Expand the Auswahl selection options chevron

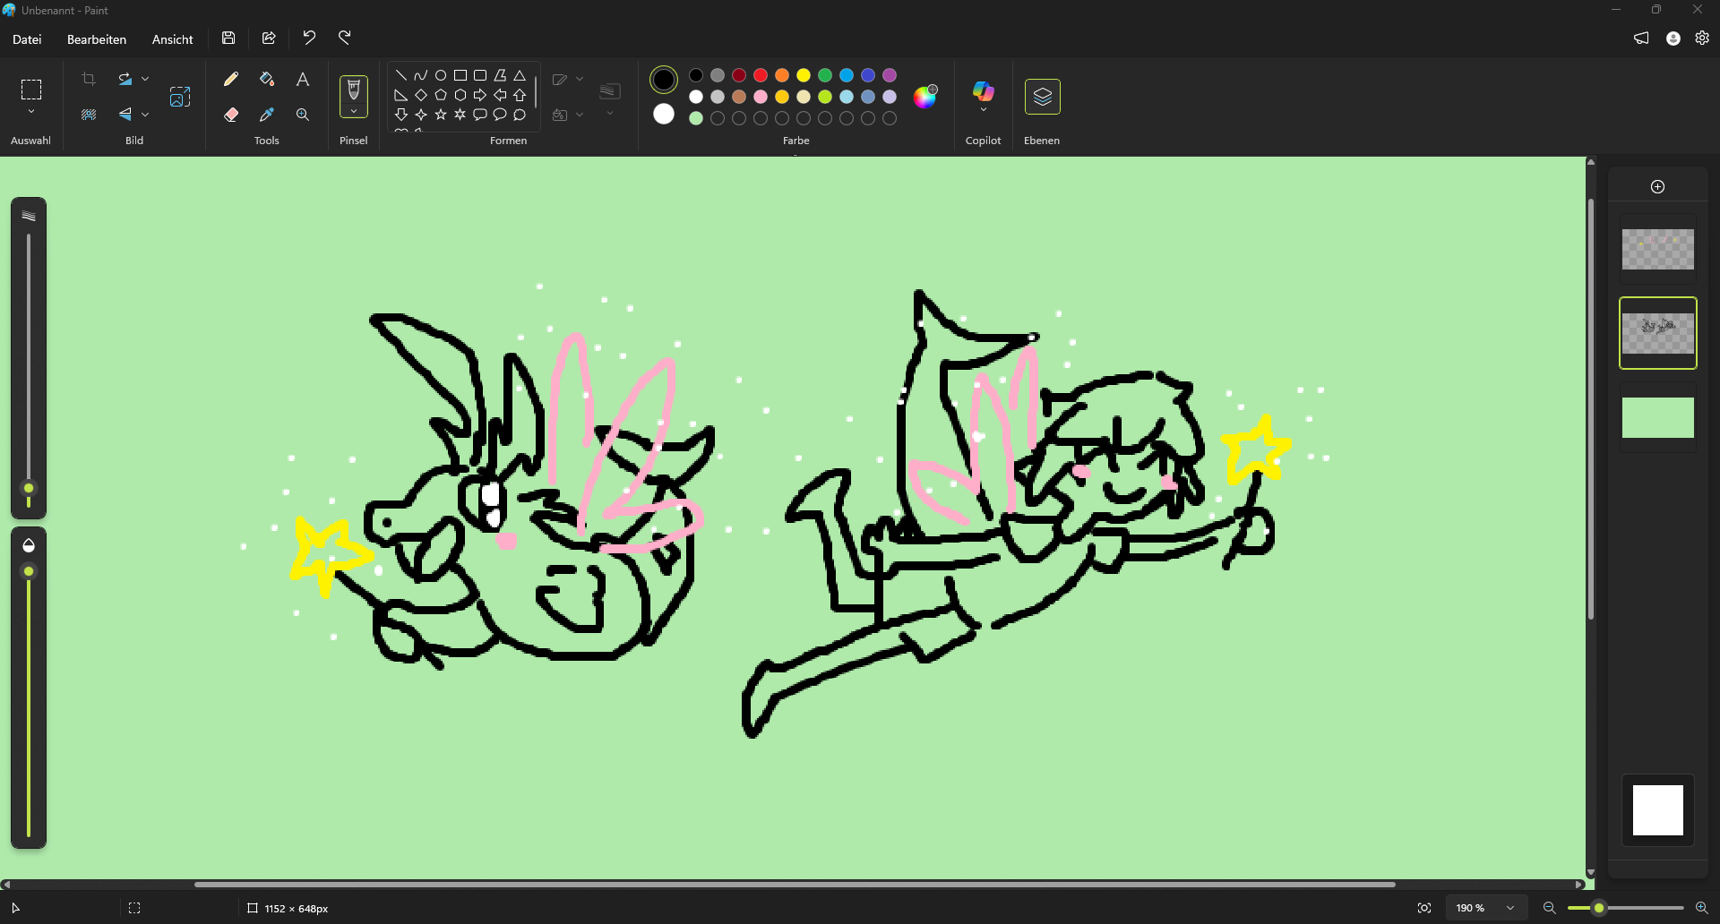click(x=31, y=112)
